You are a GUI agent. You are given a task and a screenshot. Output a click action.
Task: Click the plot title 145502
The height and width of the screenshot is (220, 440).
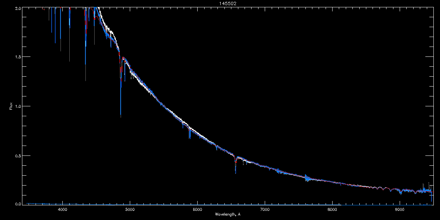227,4
